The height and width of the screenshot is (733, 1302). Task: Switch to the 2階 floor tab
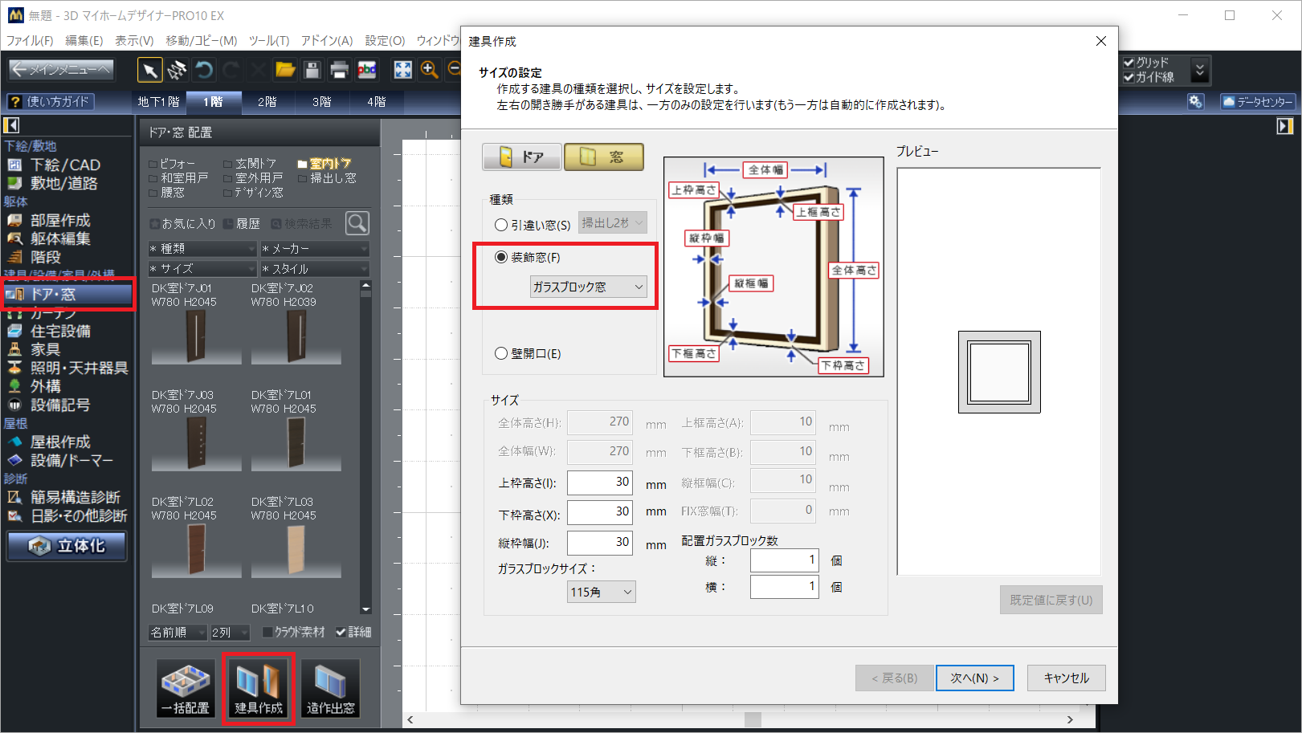(x=267, y=102)
